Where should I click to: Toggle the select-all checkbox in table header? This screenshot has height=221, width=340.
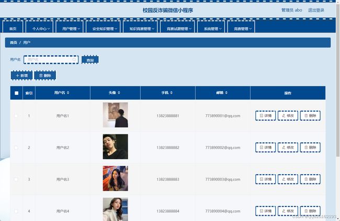(x=17, y=93)
